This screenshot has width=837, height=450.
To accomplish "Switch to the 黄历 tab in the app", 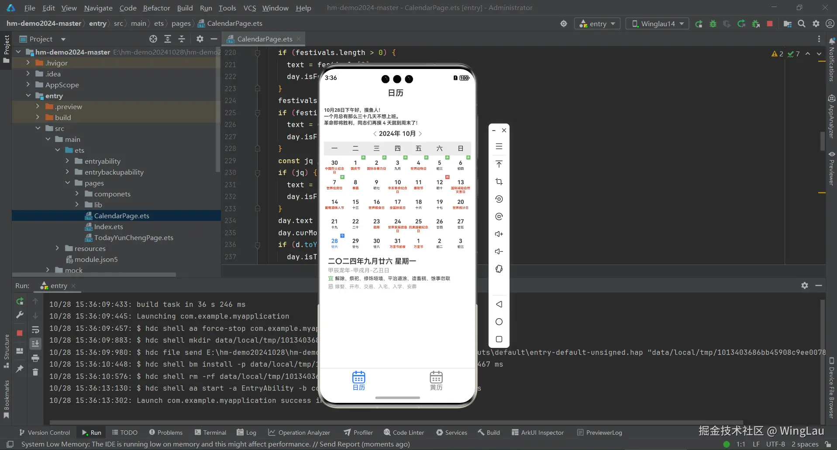I will tap(436, 380).
